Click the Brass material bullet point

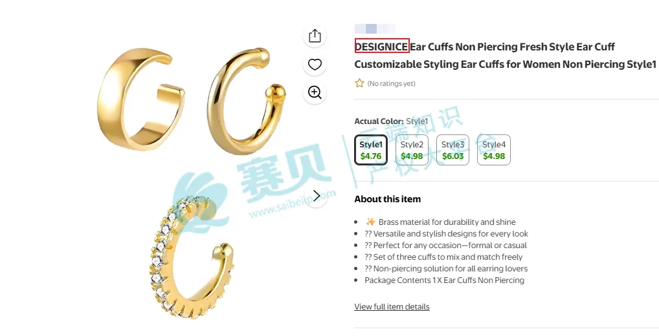(447, 222)
